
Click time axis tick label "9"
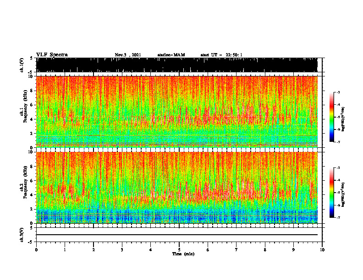click(x=293, y=250)
